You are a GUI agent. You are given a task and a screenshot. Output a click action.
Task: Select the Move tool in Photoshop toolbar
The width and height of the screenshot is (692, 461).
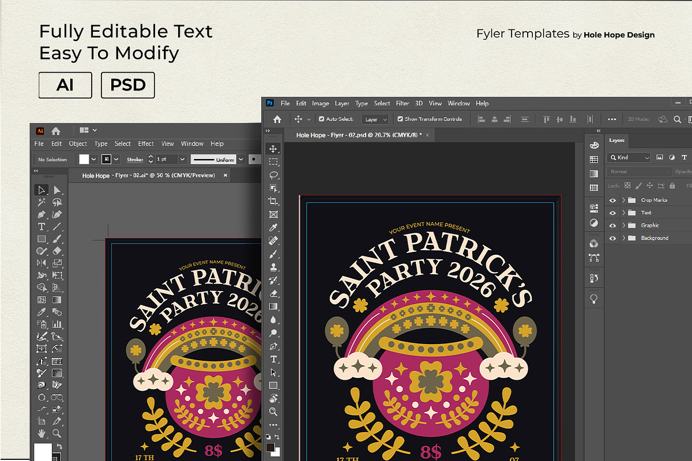point(273,149)
